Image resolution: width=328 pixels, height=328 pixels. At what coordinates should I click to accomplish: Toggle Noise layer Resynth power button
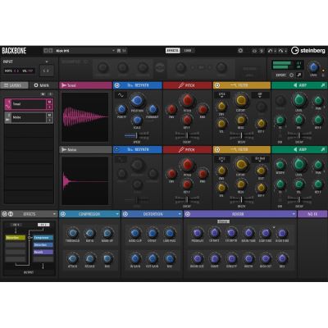click(117, 149)
